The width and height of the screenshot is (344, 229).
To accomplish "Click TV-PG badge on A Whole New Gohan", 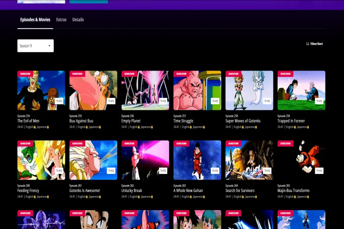I will pyautogui.click(x=215, y=171).
